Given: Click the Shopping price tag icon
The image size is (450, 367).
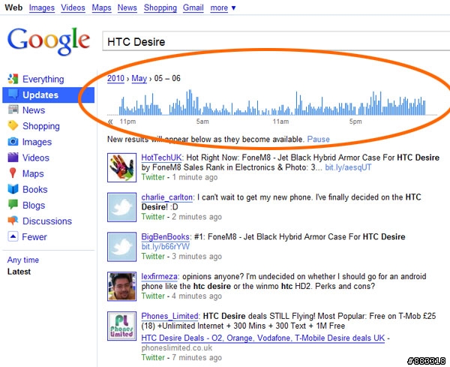Looking at the screenshot, I should [13, 126].
